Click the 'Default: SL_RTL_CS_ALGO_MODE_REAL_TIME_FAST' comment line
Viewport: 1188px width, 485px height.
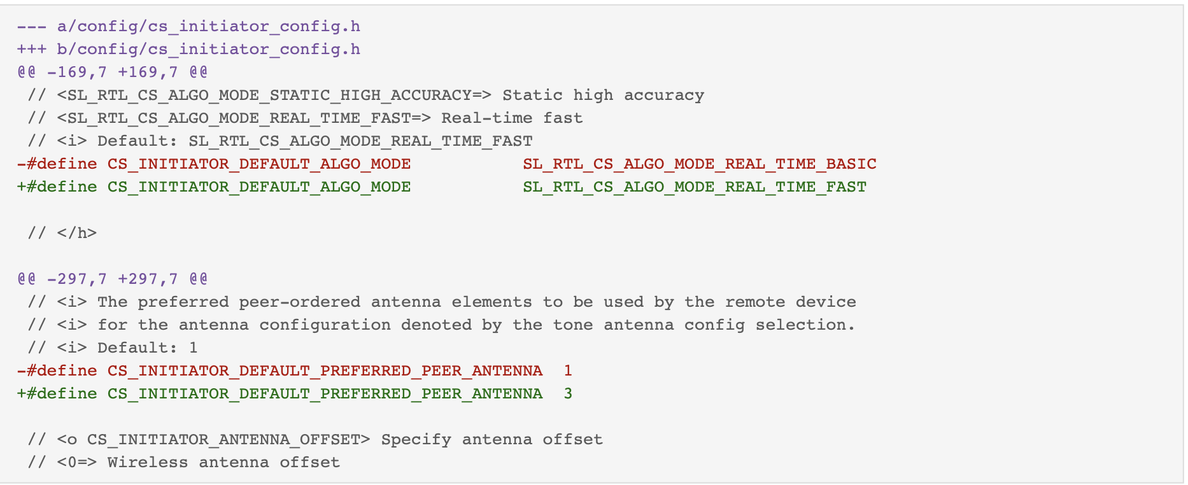[280, 141]
